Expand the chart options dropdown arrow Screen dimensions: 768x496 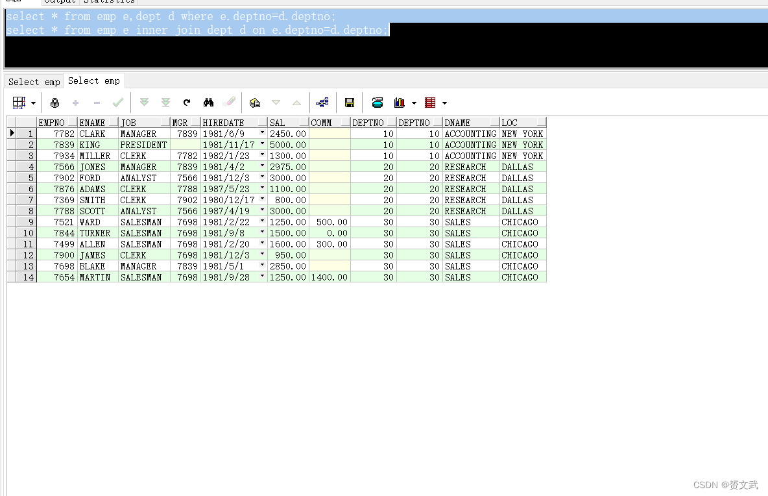coord(414,103)
